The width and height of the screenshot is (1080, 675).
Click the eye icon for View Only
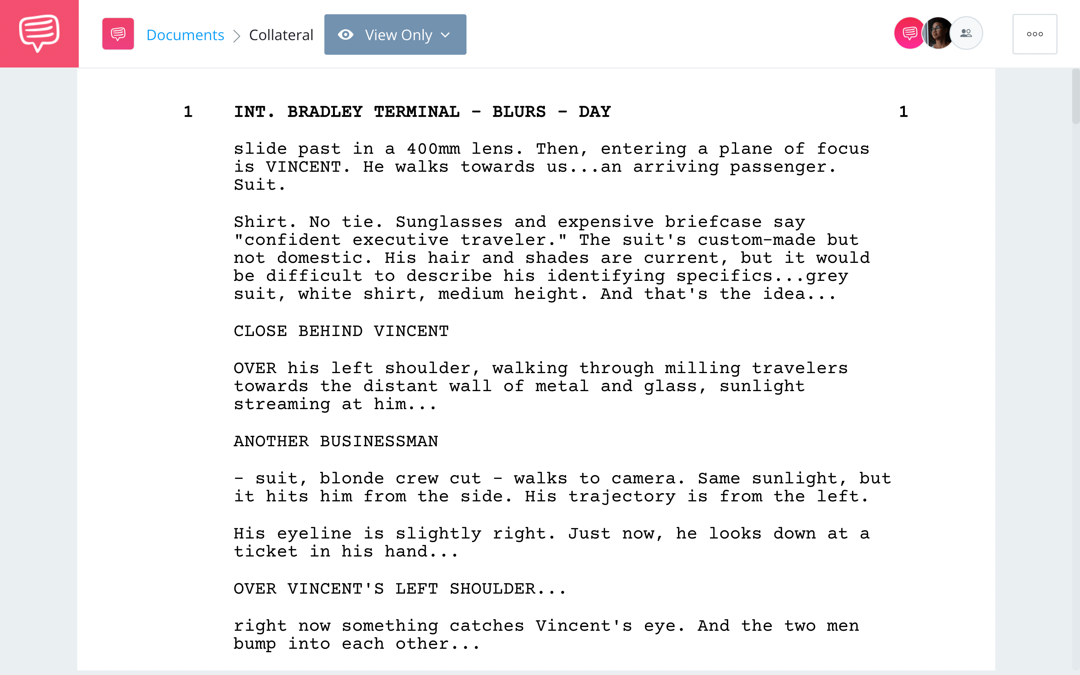pos(348,34)
